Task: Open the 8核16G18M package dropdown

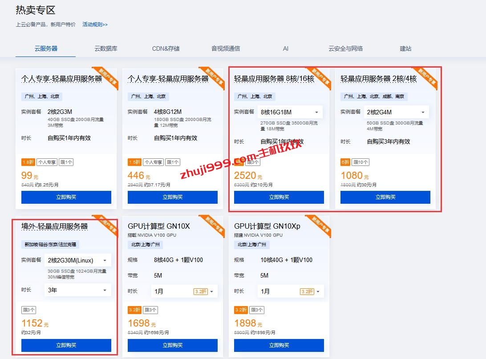Action: [290, 112]
